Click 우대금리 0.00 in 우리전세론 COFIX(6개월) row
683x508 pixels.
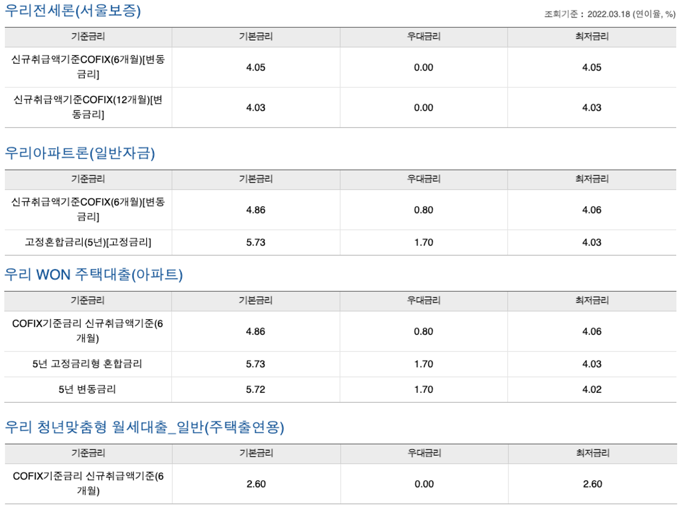(x=424, y=67)
